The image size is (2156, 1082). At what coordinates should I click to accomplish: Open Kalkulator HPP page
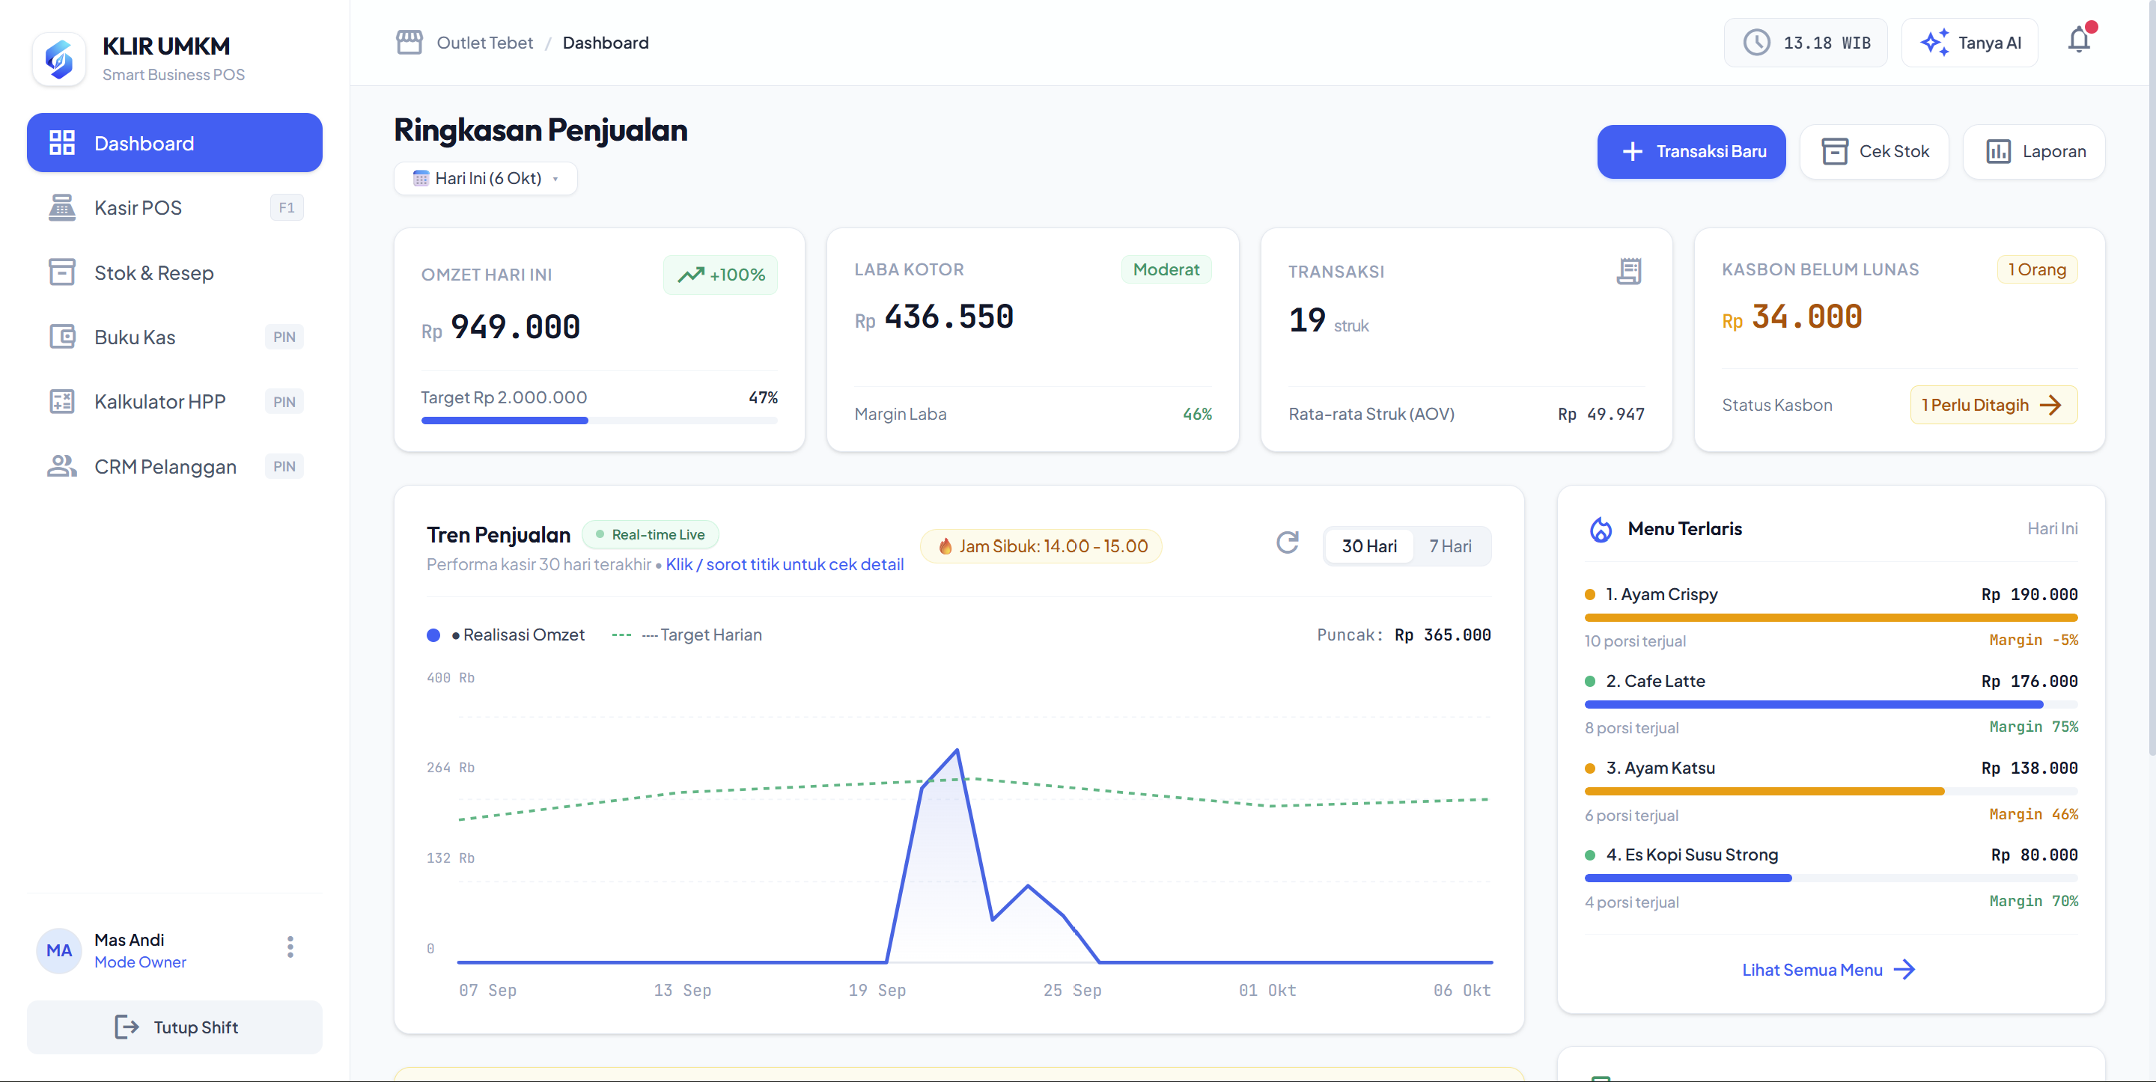point(174,402)
